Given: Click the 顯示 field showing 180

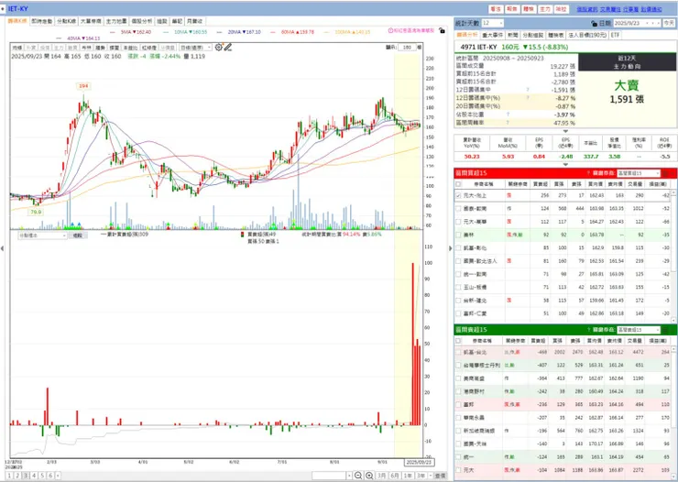Looking at the screenshot, I should click(x=408, y=48).
